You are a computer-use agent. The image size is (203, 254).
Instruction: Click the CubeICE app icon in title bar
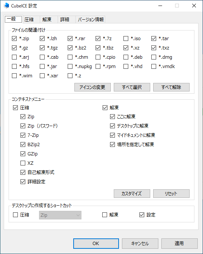click(x=6, y=6)
